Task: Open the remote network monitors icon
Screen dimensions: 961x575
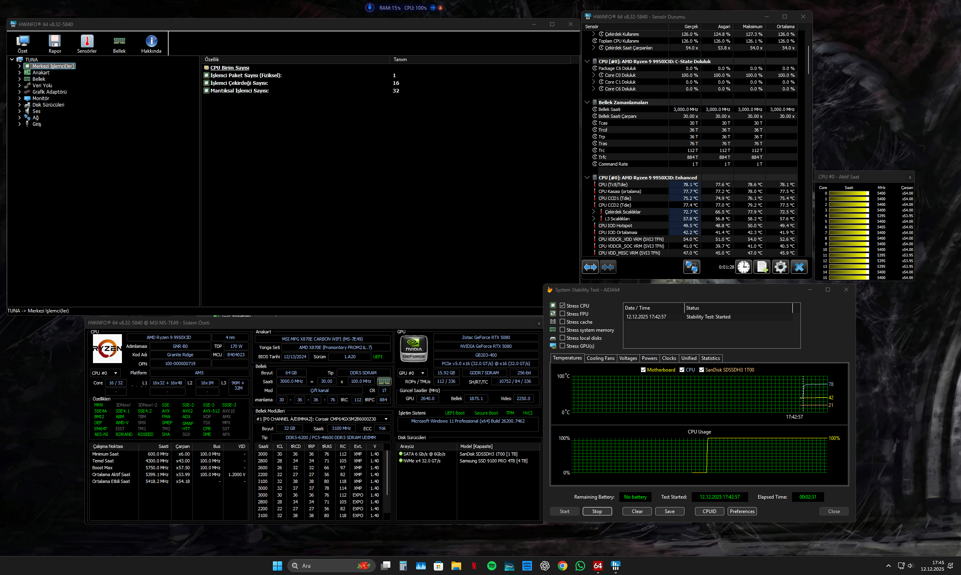Action: (x=691, y=267)
